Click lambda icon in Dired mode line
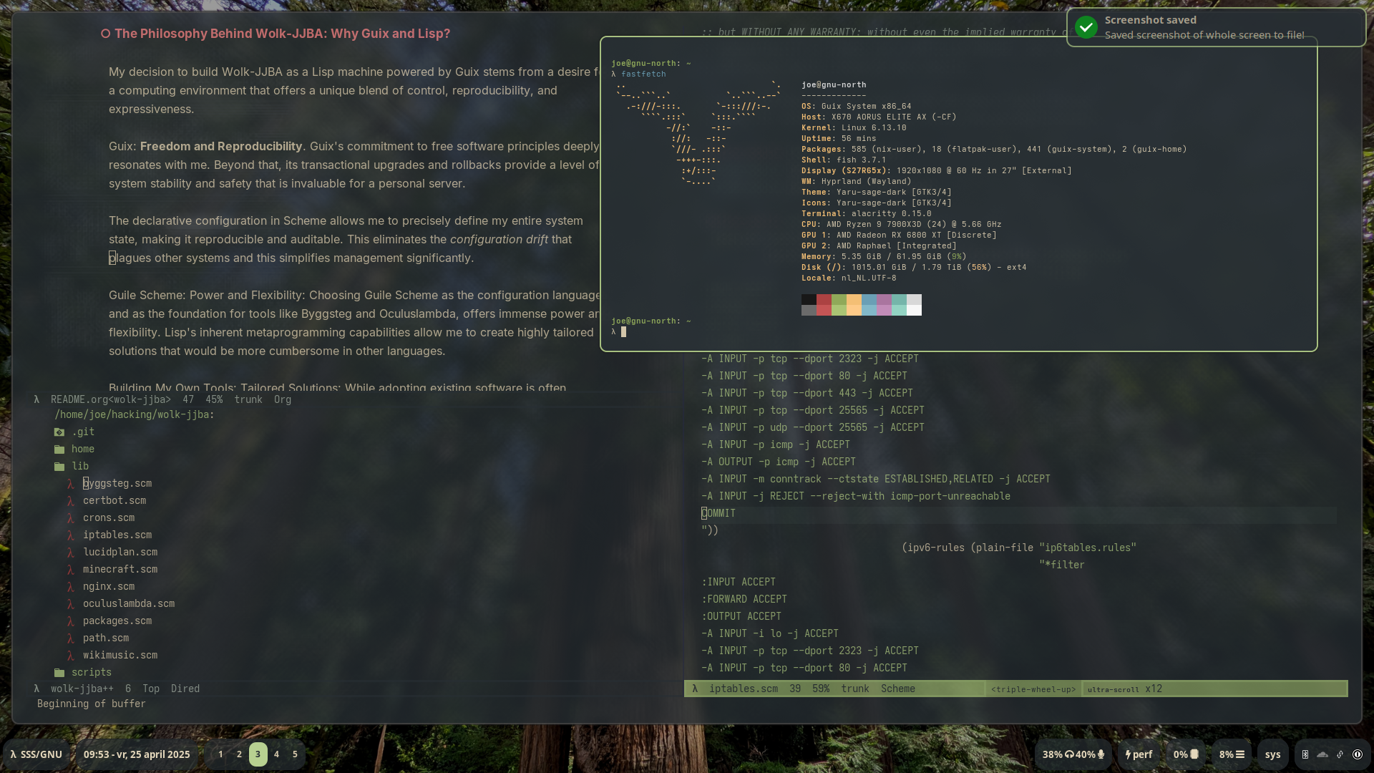The width and height of the screenshot is (1374, 773). tap(36, 689)
